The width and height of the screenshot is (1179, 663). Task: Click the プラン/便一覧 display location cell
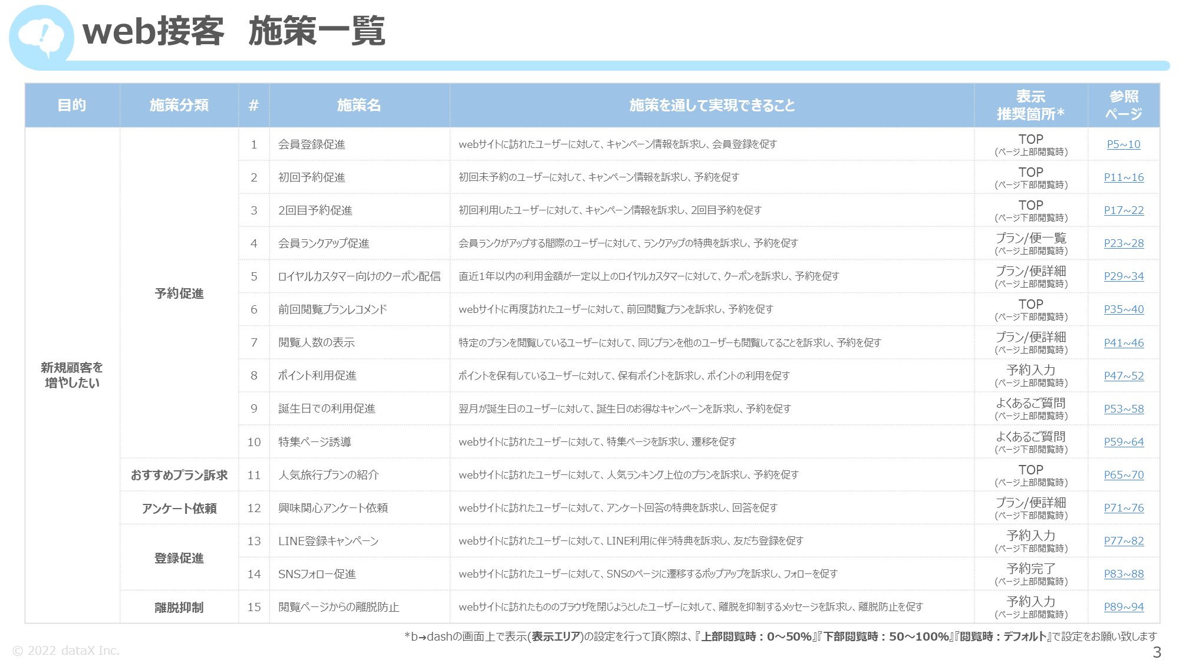tap(1030, 243)
